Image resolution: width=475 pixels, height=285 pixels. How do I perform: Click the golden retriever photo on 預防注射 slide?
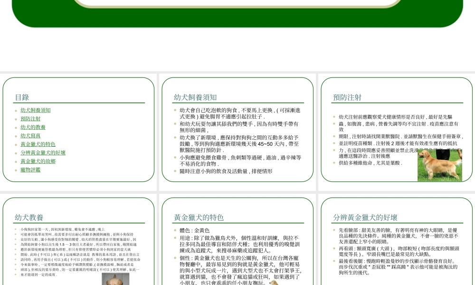pos(439,165)
